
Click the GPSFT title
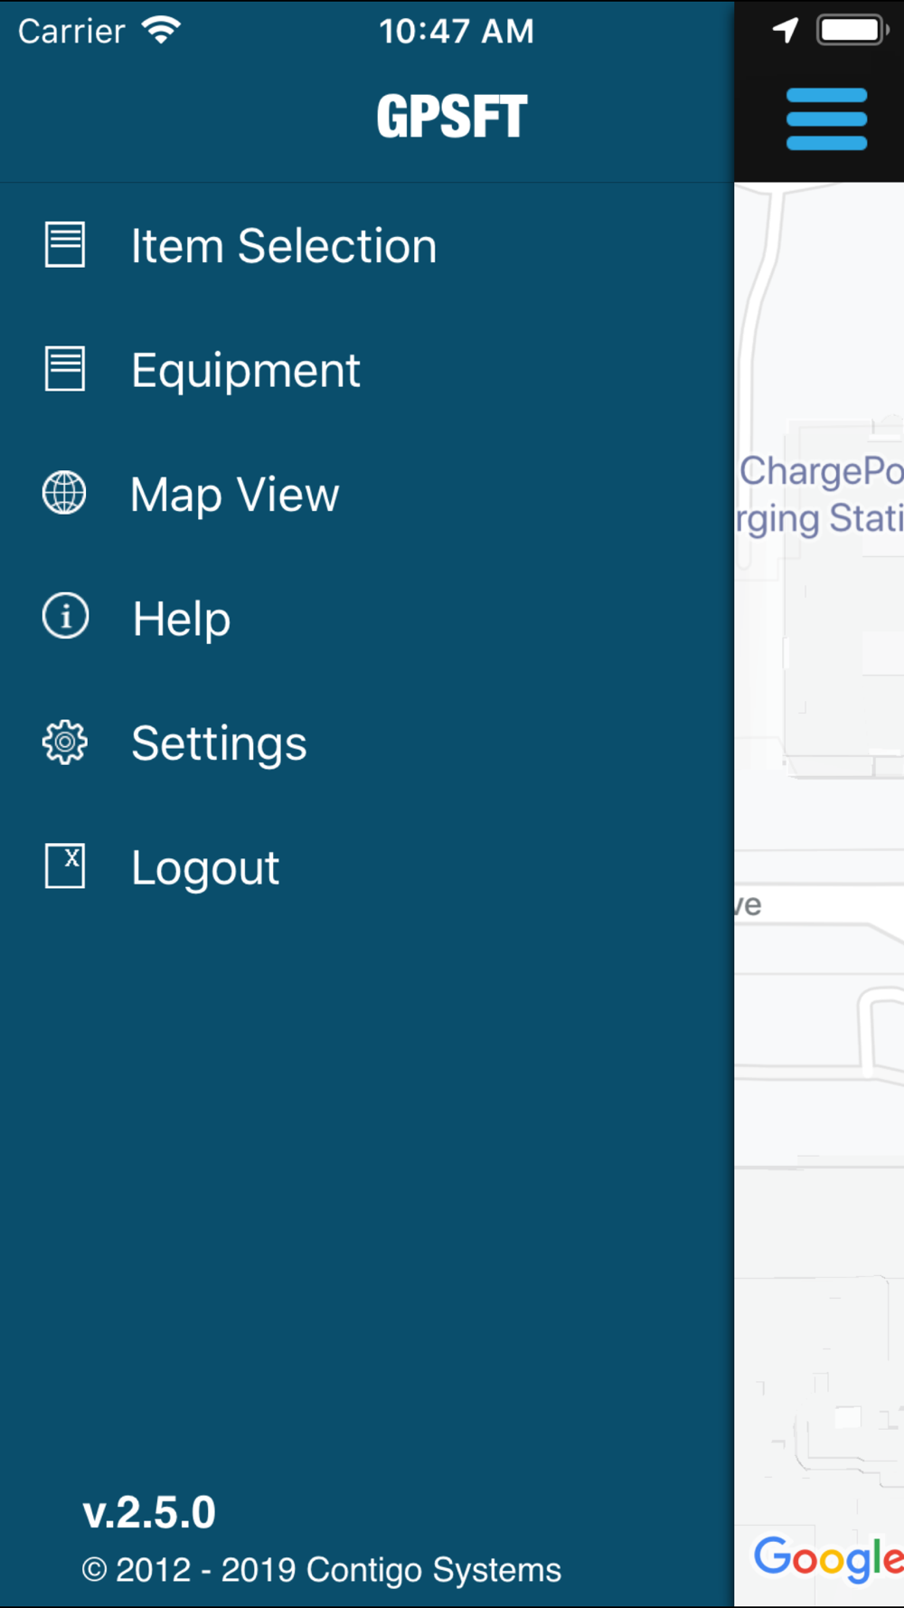point(452,118)
